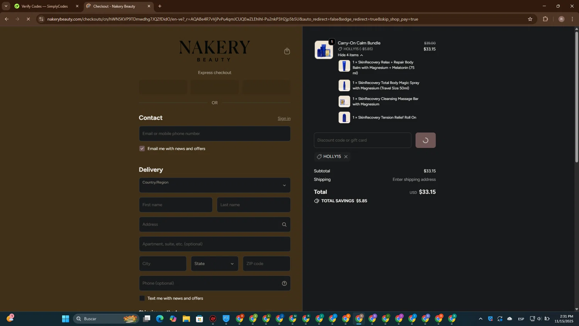Click the ESP language indicator
This screenshot has width=579, height=326.
(521, 319)
